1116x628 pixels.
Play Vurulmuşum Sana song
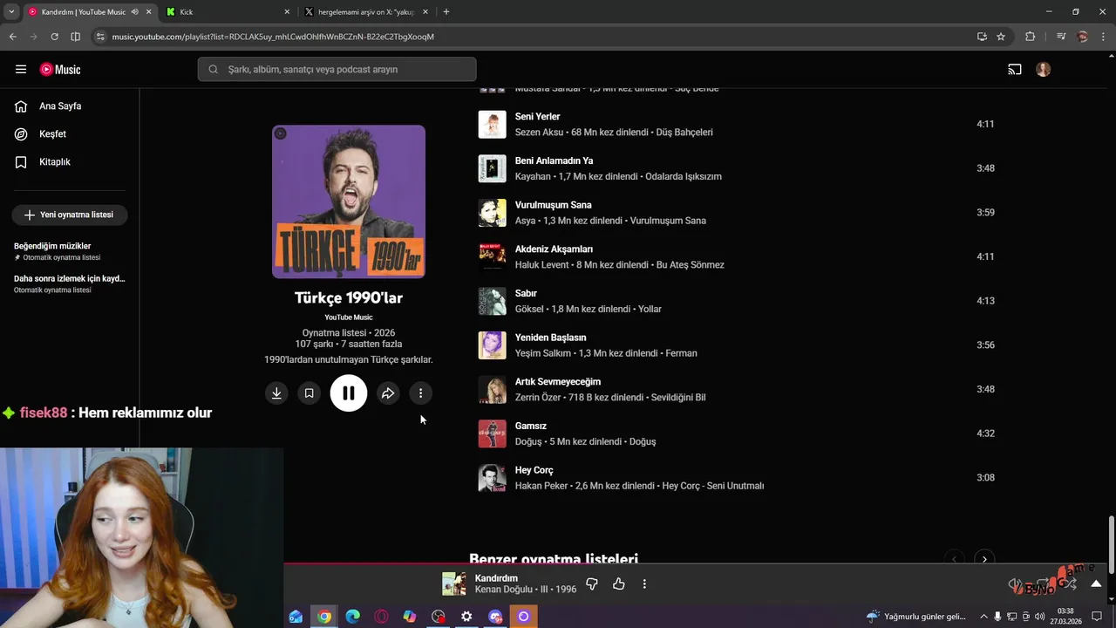point(553,205)
